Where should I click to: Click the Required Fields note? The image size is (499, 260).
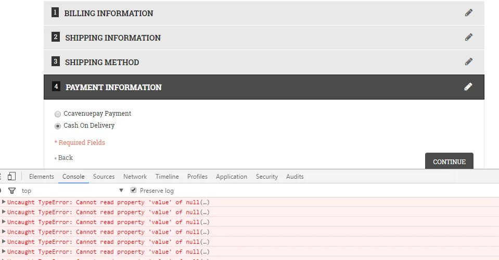(80, 142)
